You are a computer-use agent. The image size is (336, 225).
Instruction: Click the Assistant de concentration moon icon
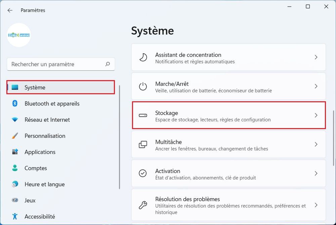[x=143, y=57]
